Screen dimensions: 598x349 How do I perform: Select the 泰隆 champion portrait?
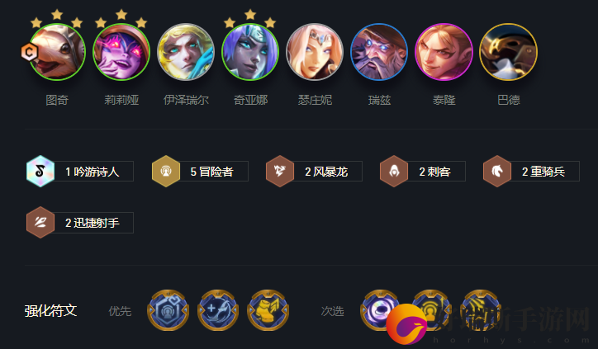pyautogui.click(x=444, y=52)
